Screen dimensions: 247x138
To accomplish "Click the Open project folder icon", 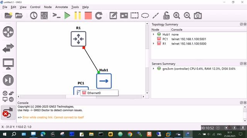I will coord(19,16).
